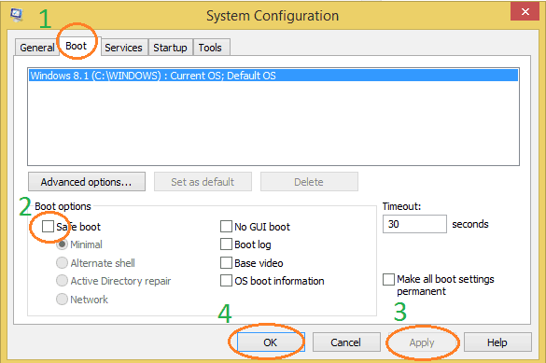Check Make all boot settings permanent
Image resolution: width=546 pixels, height=363 pixels.
tap(388, 279)
